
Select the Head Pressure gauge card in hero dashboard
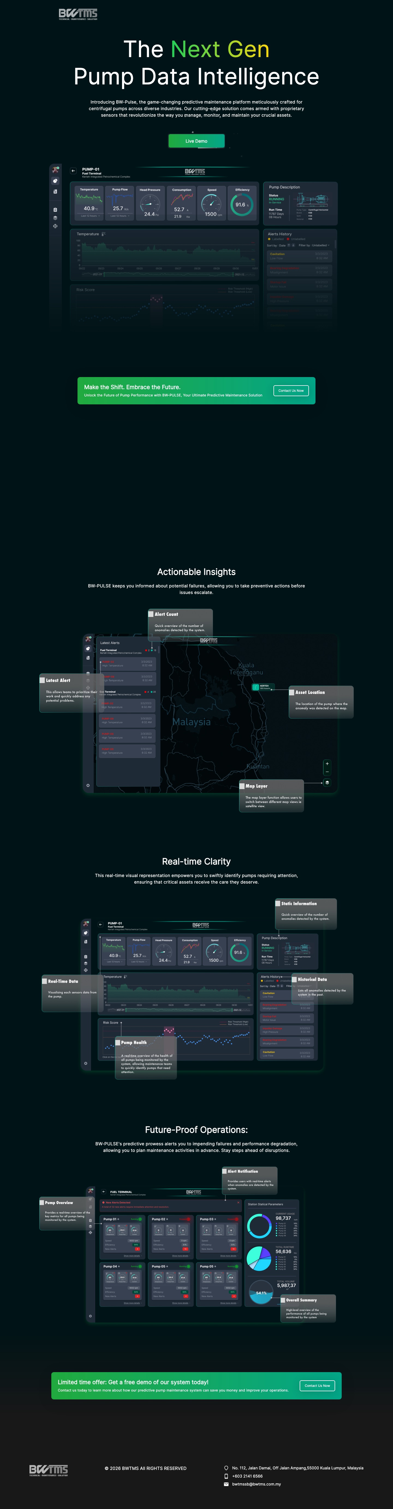point(150,203)
